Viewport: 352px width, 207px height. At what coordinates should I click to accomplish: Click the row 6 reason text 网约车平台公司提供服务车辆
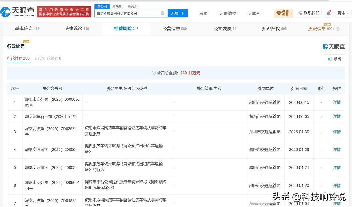[x=126, y=185]
